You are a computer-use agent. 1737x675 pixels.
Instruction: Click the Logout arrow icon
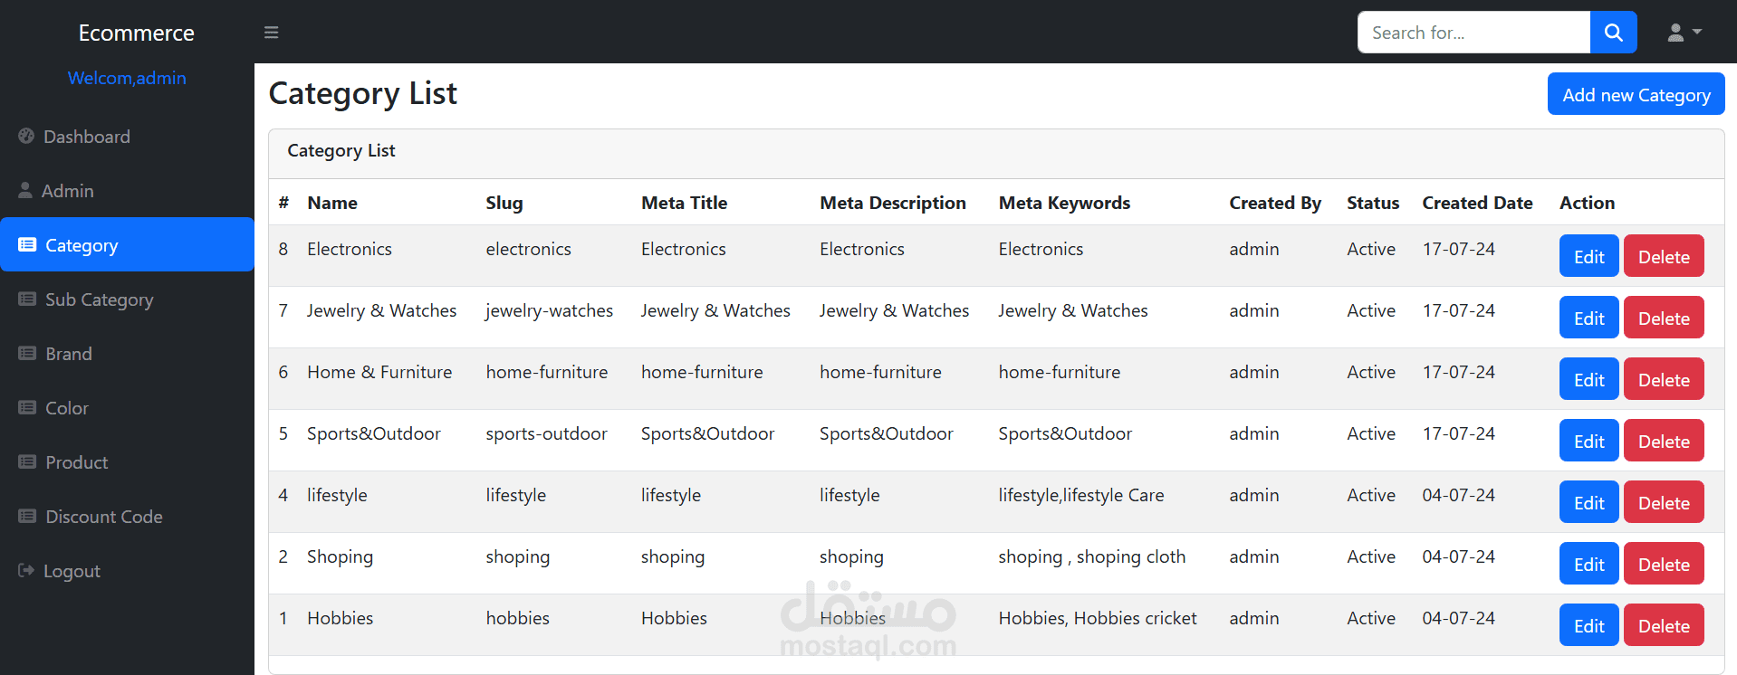(25, 571)
